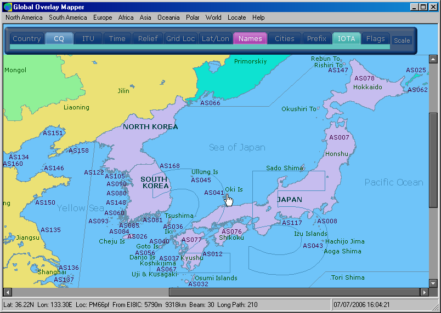Open the Asia menu
This screenshot has height=313, width=441.
[x=145, y=18]
